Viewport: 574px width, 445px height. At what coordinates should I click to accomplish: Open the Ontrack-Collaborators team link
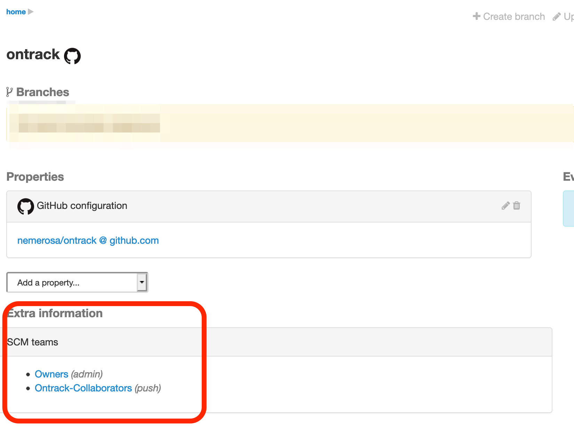coord(83,388)
